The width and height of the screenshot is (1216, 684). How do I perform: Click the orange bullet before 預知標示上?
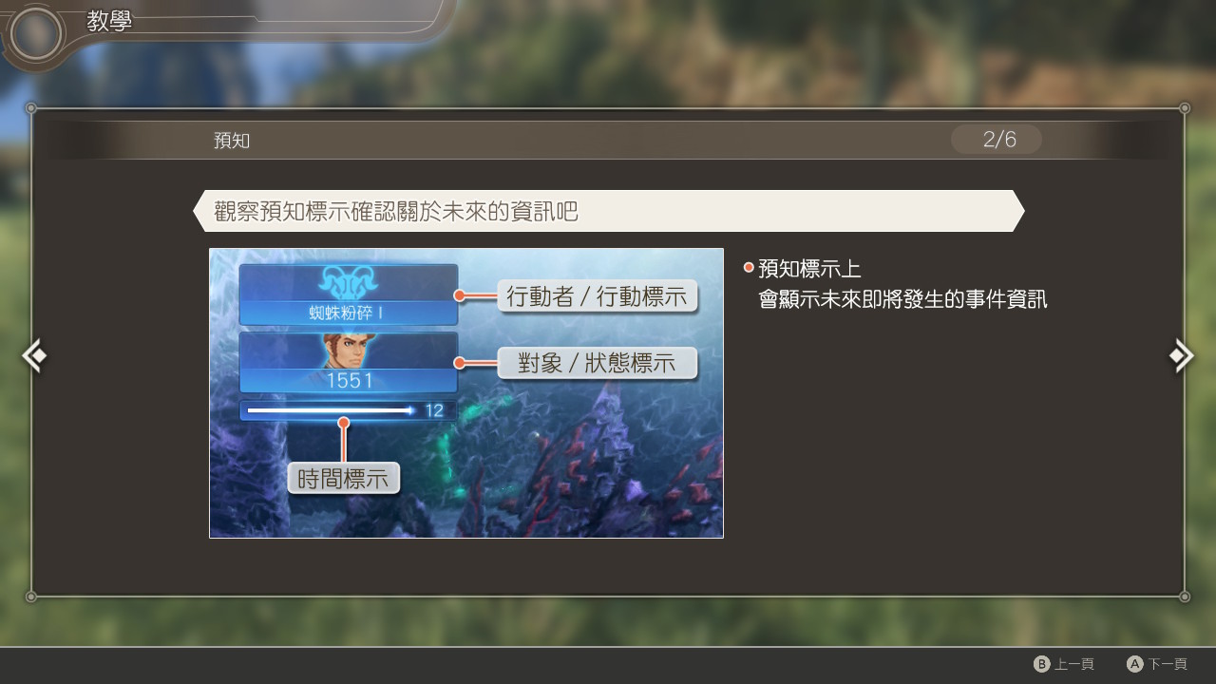tap(749, 268)
